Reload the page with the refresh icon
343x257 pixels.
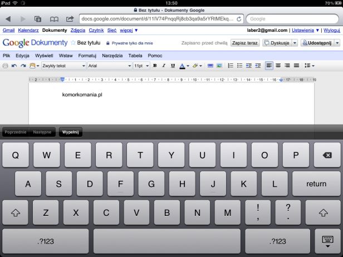pyautogui.click(x=239, y=19)
